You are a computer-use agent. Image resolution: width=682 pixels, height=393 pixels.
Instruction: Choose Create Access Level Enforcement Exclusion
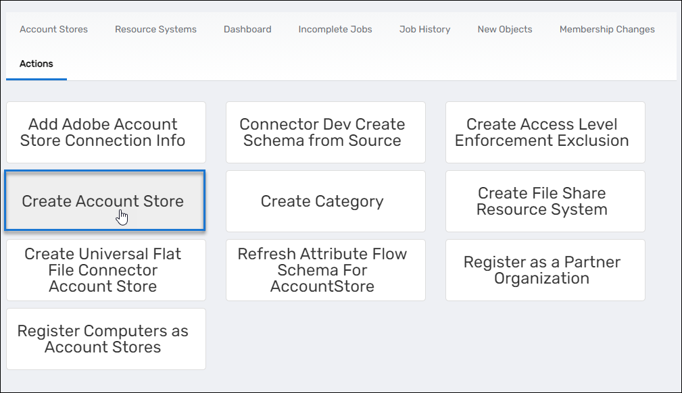tap(545, 132)
